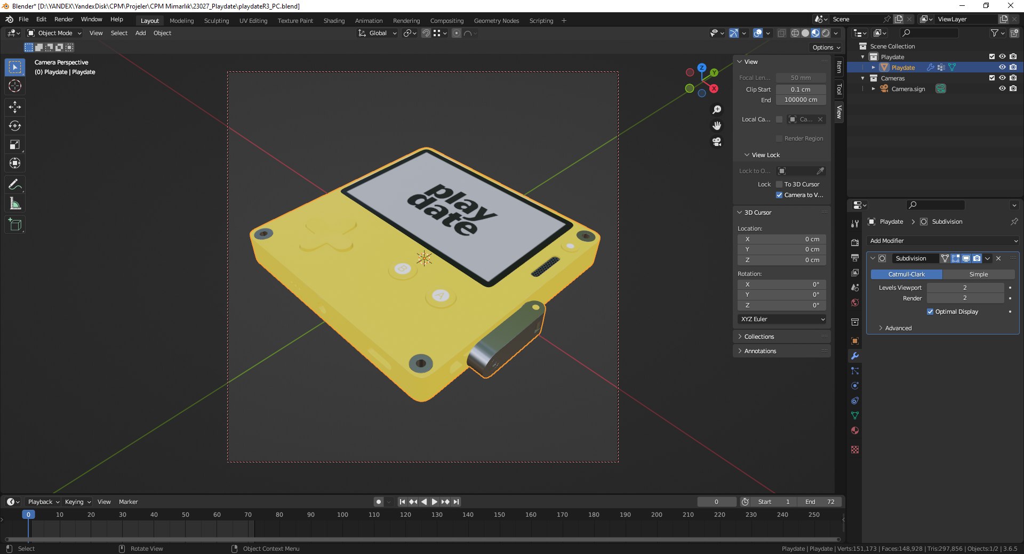1024x554 pixels.
Task: Enable Local Camera checkbox
Action: [x=779, y=119]
